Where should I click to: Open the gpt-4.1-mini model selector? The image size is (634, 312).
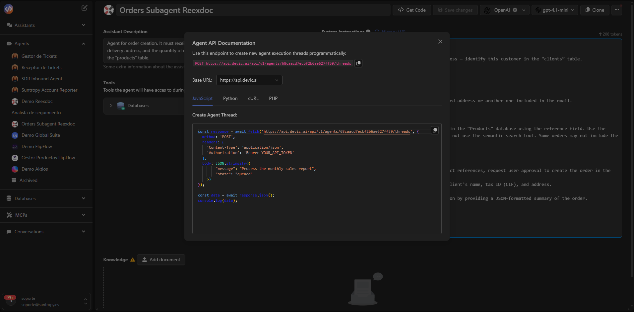[x=554, y=10]
